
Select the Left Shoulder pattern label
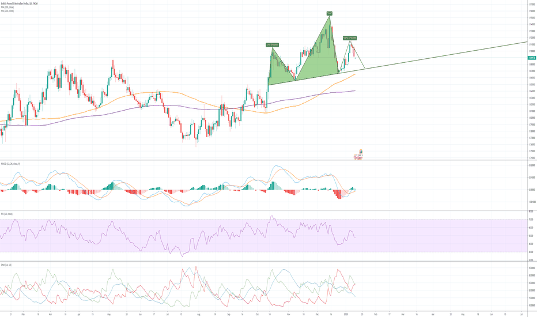pos(273,44)
